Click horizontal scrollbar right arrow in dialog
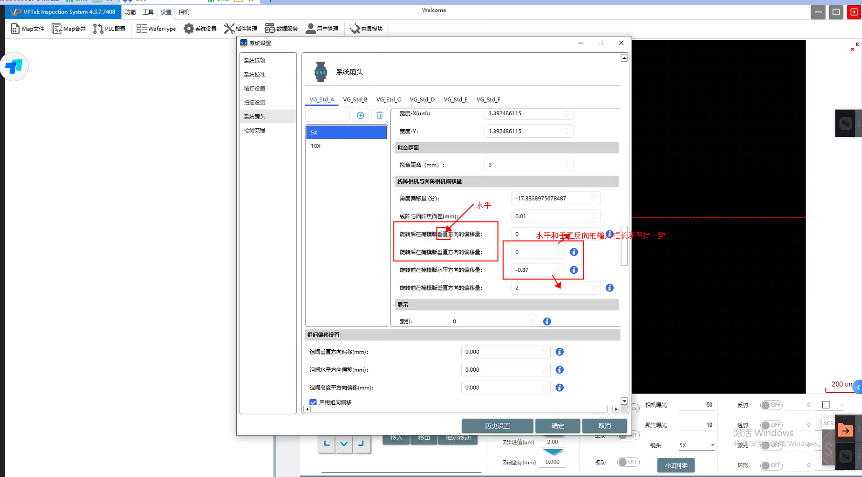Screen dimensions: 862x477 pos(616,409)
